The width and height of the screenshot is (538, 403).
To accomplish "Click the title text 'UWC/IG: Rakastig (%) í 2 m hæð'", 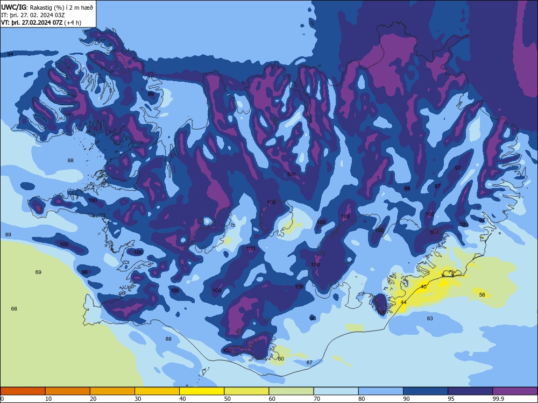I will tap(47, 6).
